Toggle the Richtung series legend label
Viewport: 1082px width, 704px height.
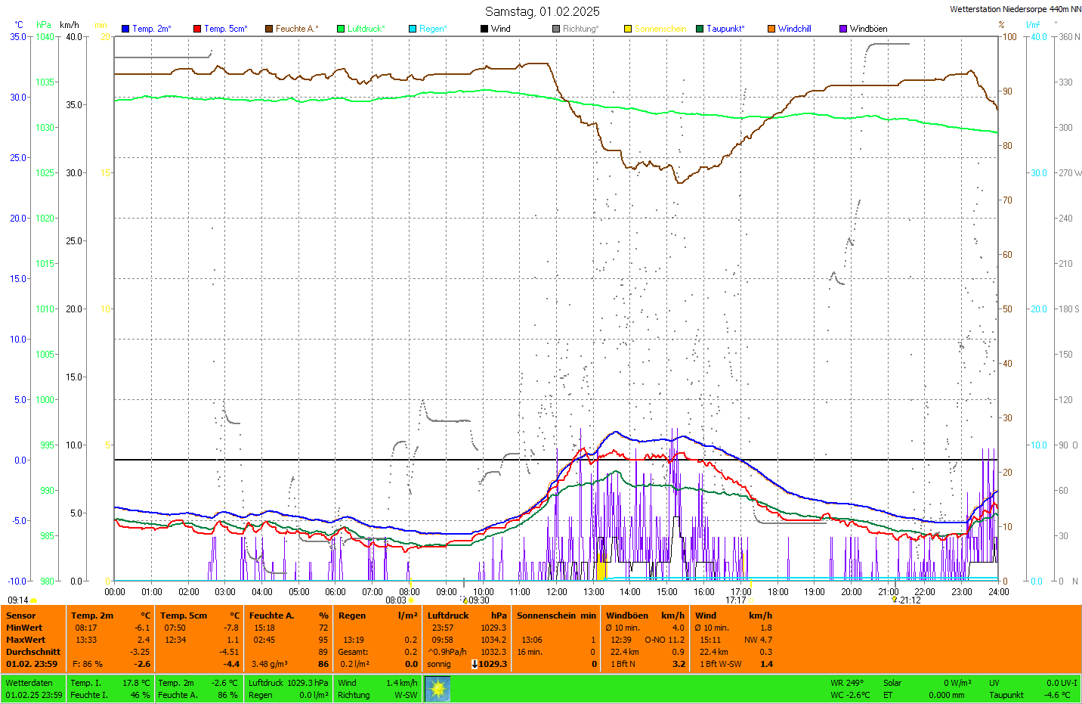(580, 29)
